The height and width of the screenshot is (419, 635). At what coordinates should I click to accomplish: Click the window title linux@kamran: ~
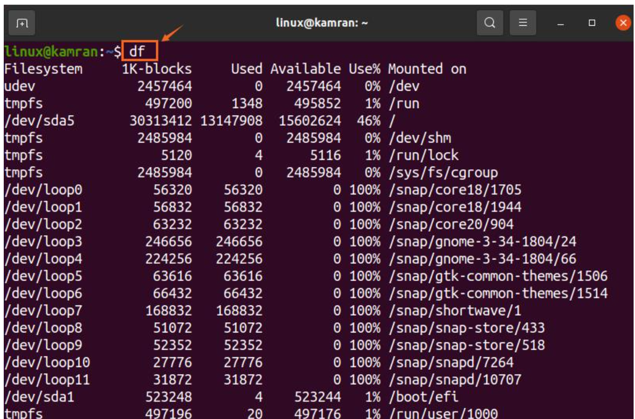(323, 22)
